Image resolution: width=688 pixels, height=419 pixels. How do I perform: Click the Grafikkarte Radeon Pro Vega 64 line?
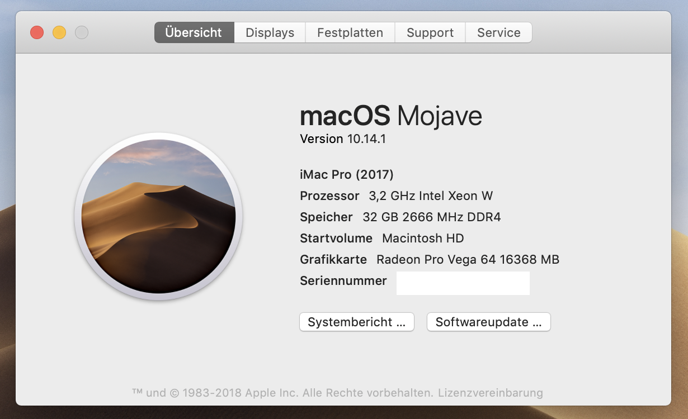coord(430,260)
